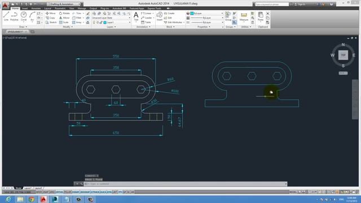Open the Output ribbon tab
The image size is (361, 203).
[x=93, y=8]
